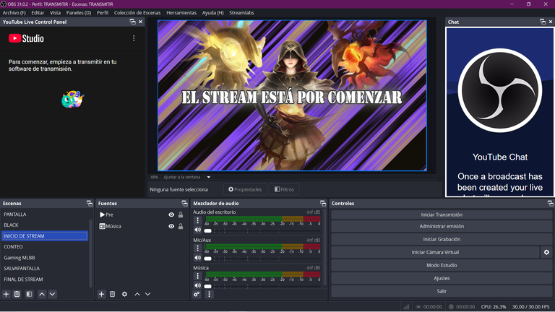
Task: Open Mic/Aux options dots
Action: [197, 248]
